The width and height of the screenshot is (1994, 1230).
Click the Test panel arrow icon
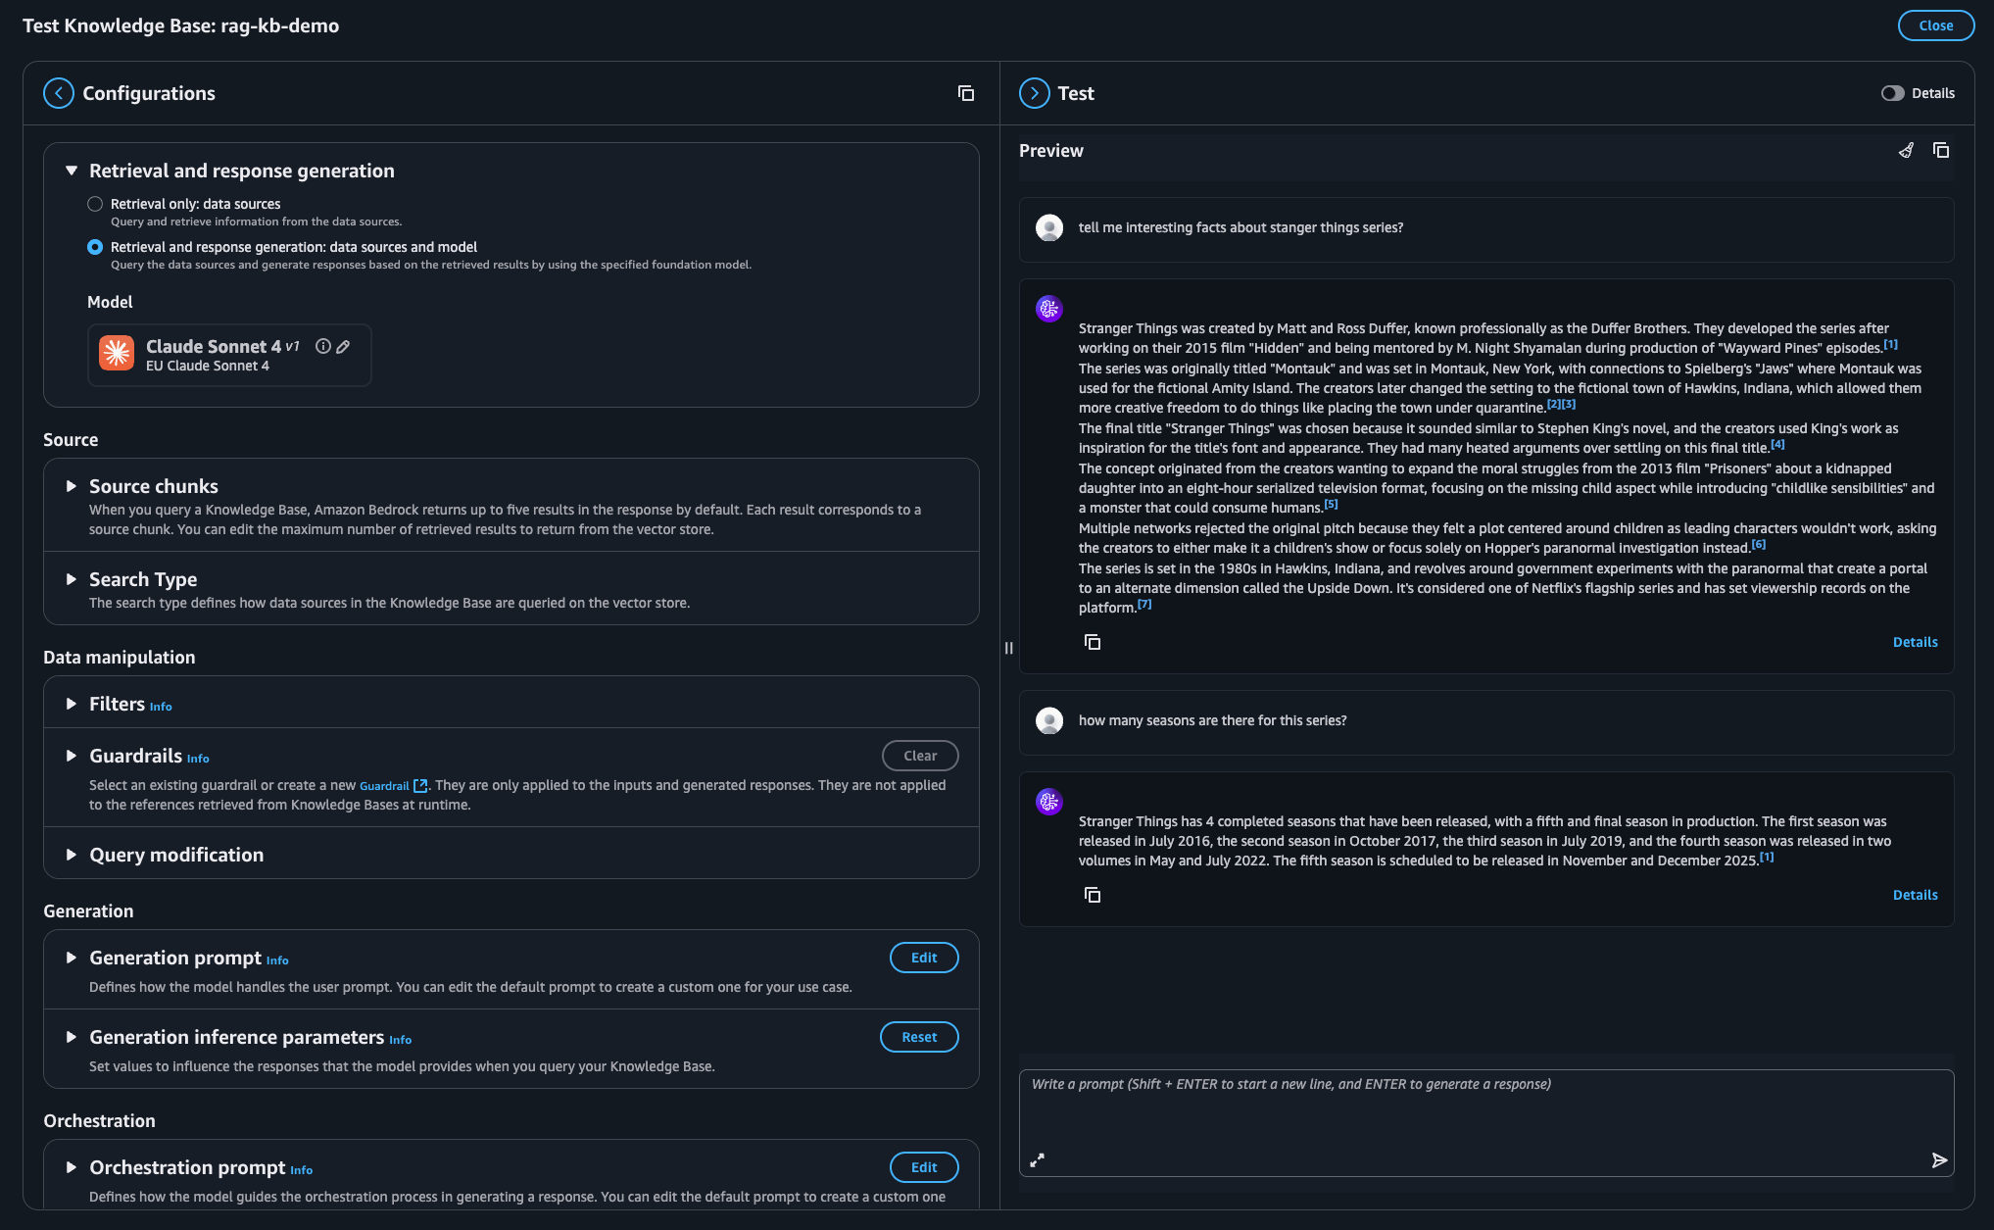1034,93
